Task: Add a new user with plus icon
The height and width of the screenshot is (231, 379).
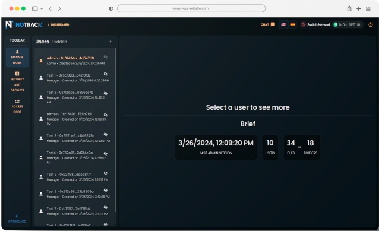Action: [110, 42]
